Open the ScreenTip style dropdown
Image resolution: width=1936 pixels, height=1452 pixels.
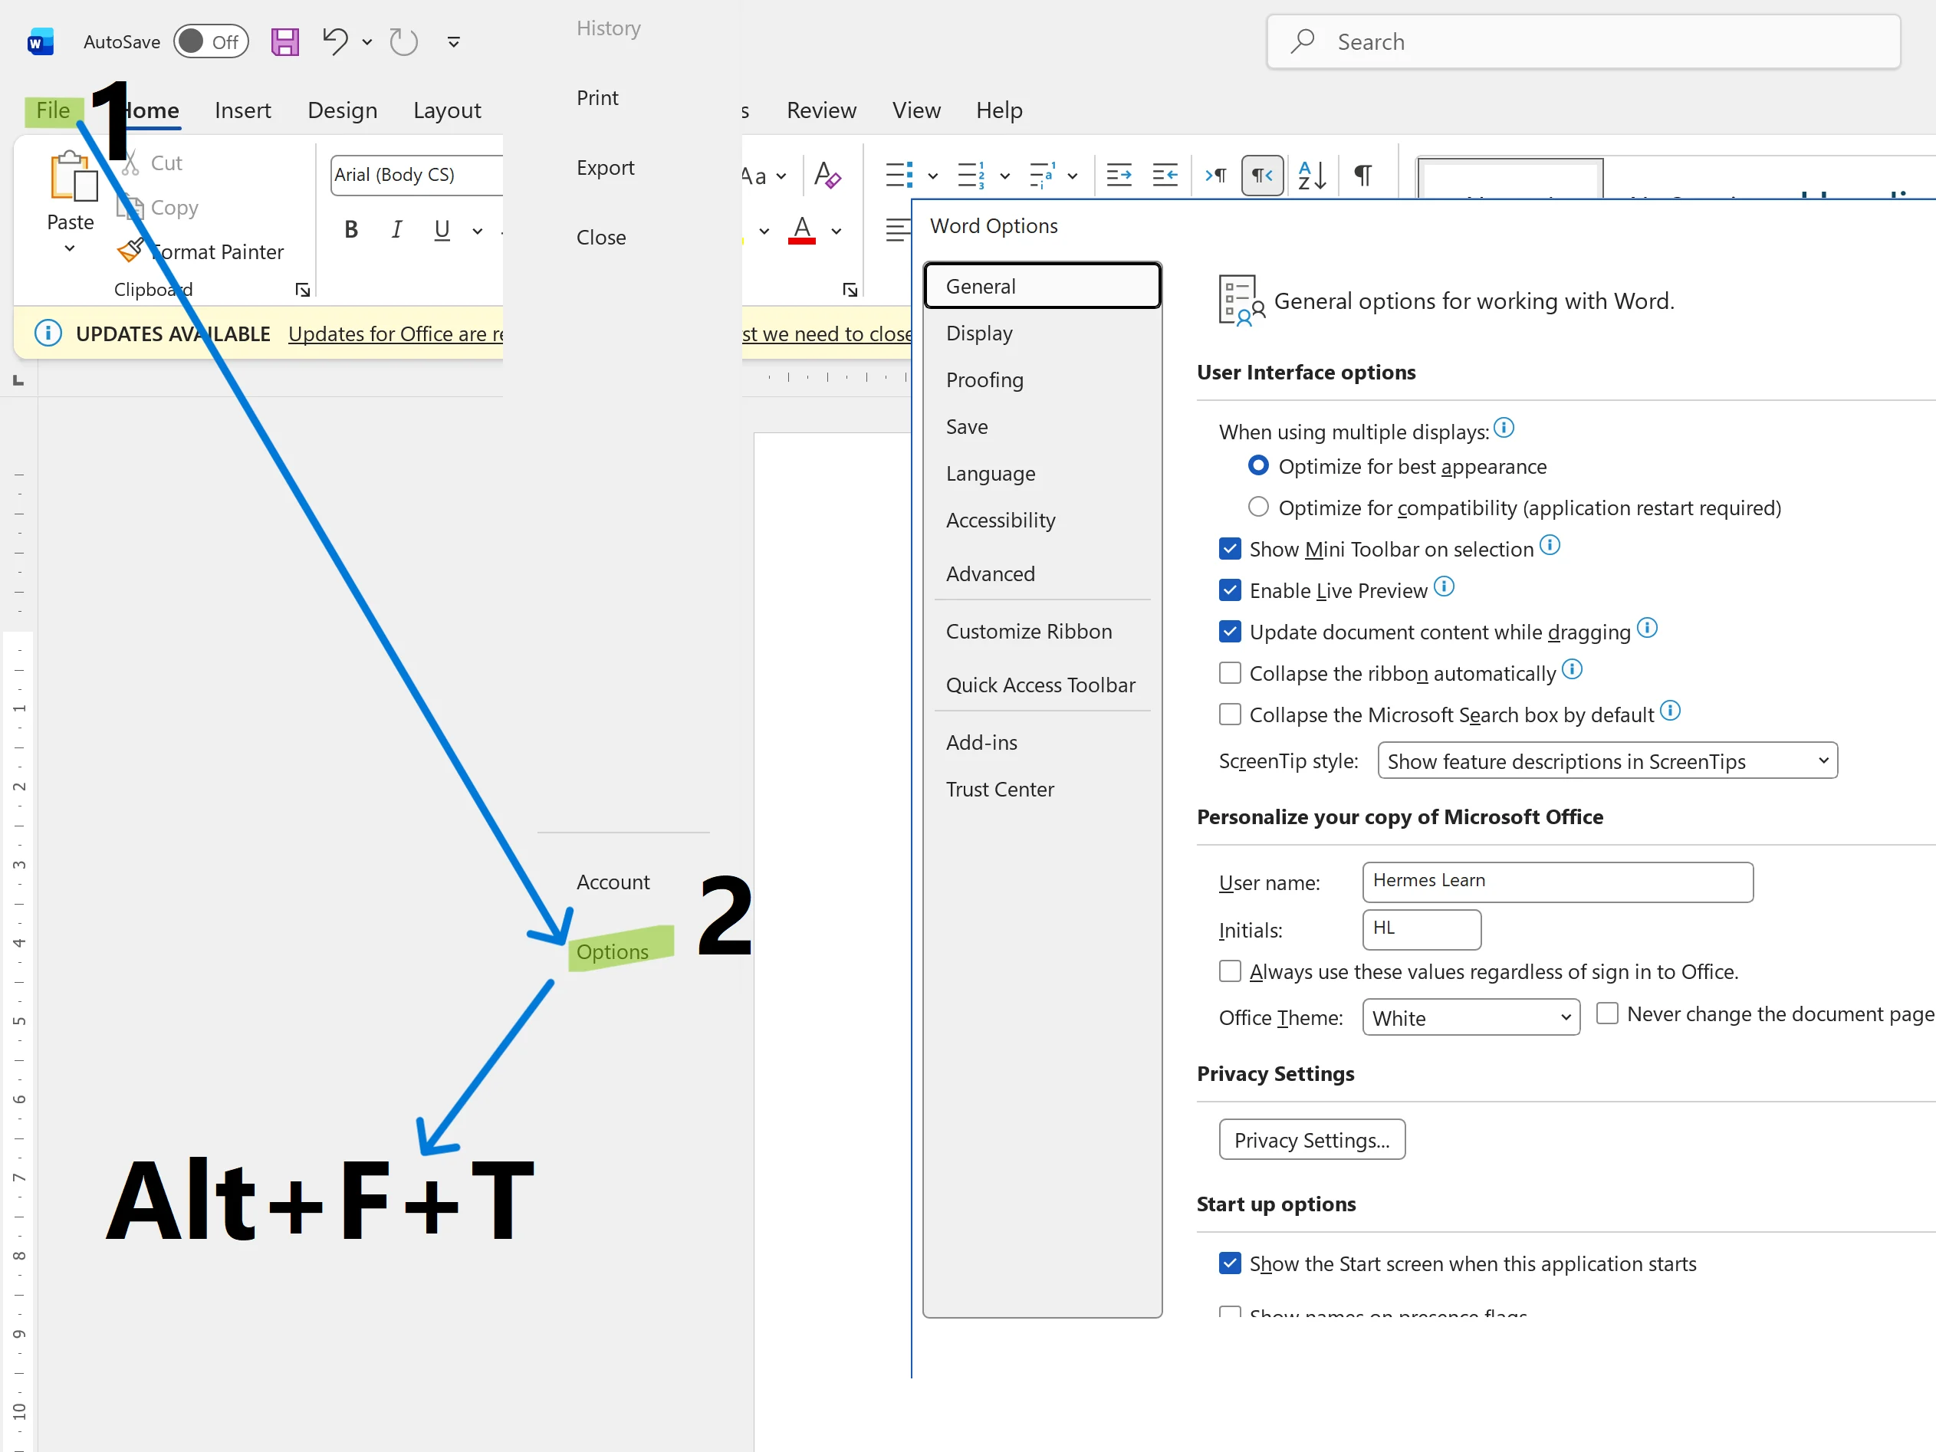[1607, 760]
